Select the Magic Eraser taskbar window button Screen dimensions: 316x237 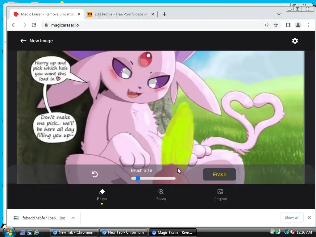pos(173,232)
